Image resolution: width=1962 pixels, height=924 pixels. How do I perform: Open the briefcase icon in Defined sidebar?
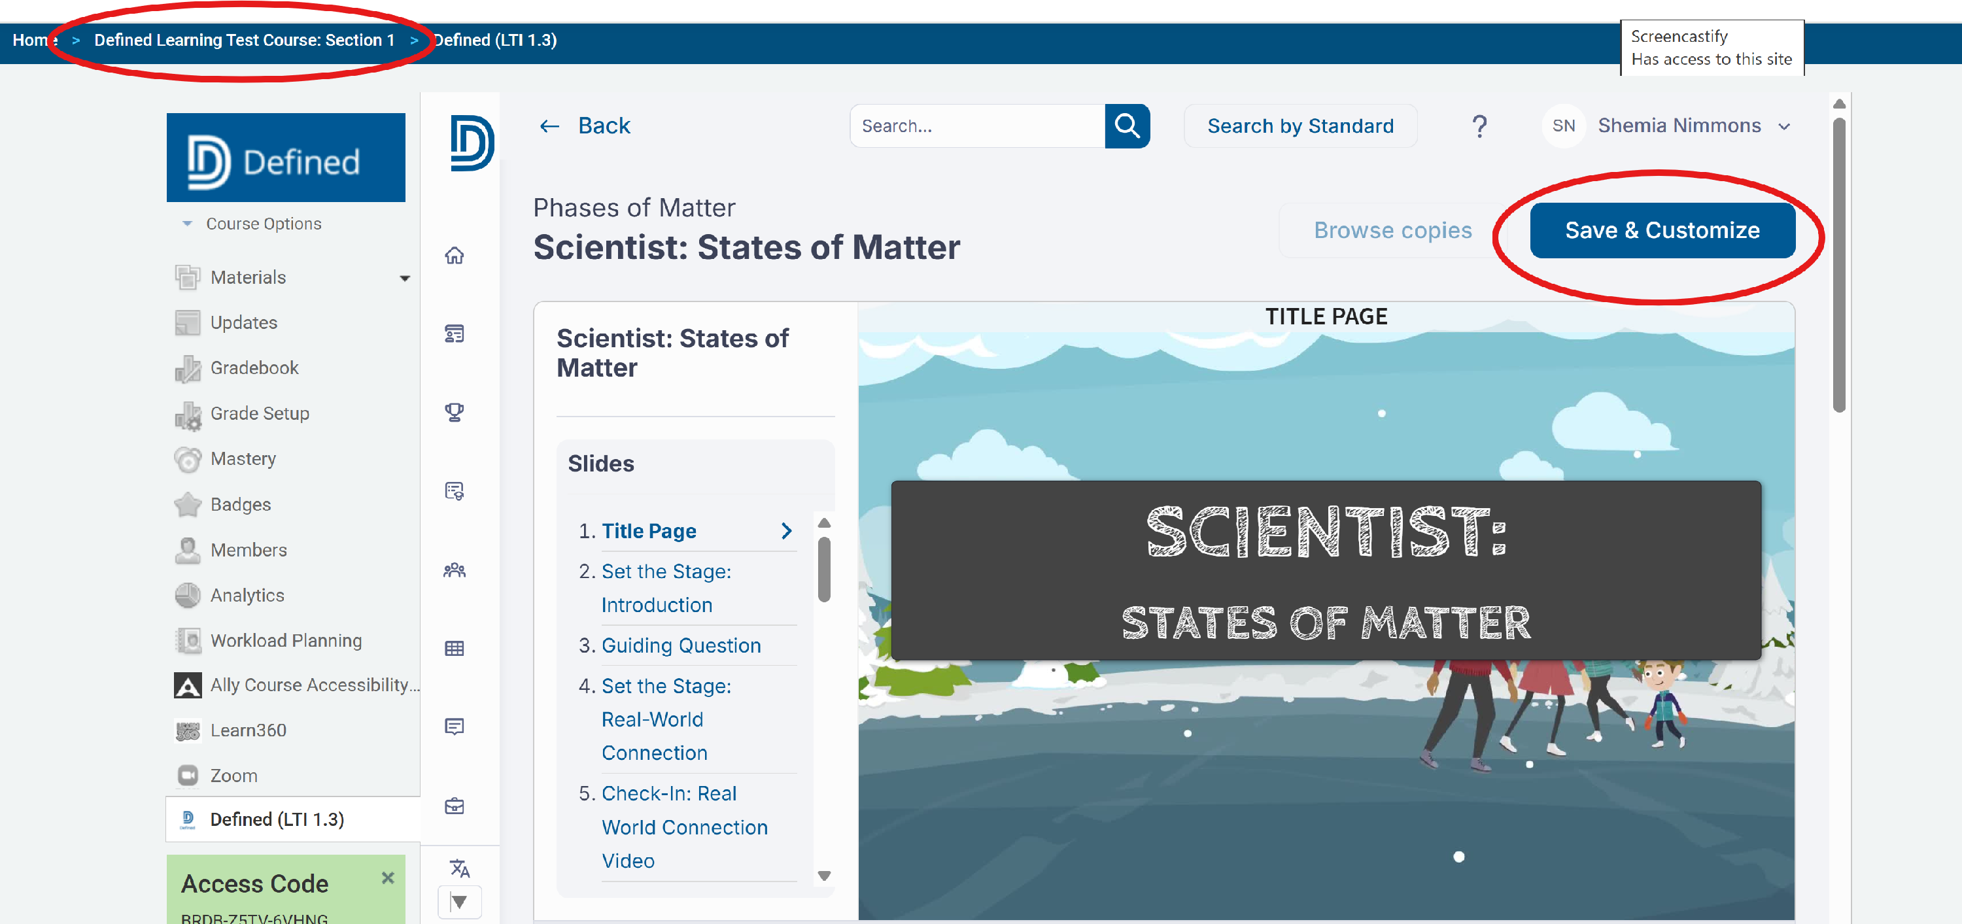(x=455, y=806)
